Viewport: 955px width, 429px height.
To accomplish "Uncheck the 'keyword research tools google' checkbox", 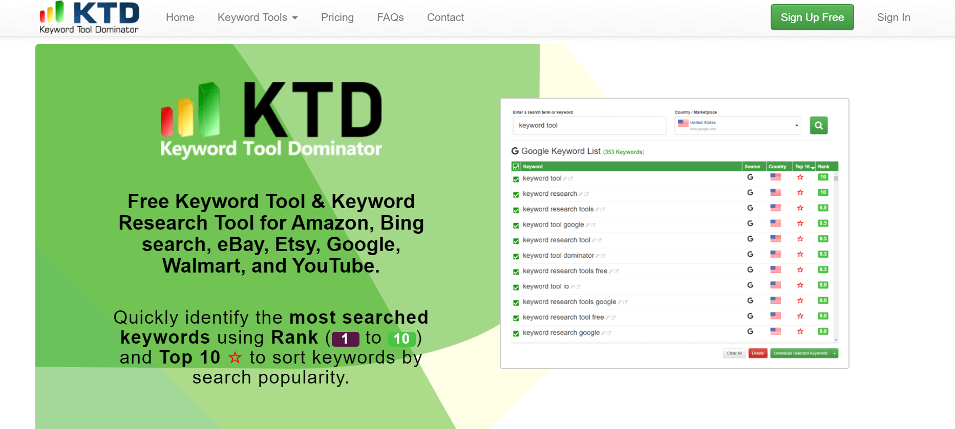I will point(516,303).
